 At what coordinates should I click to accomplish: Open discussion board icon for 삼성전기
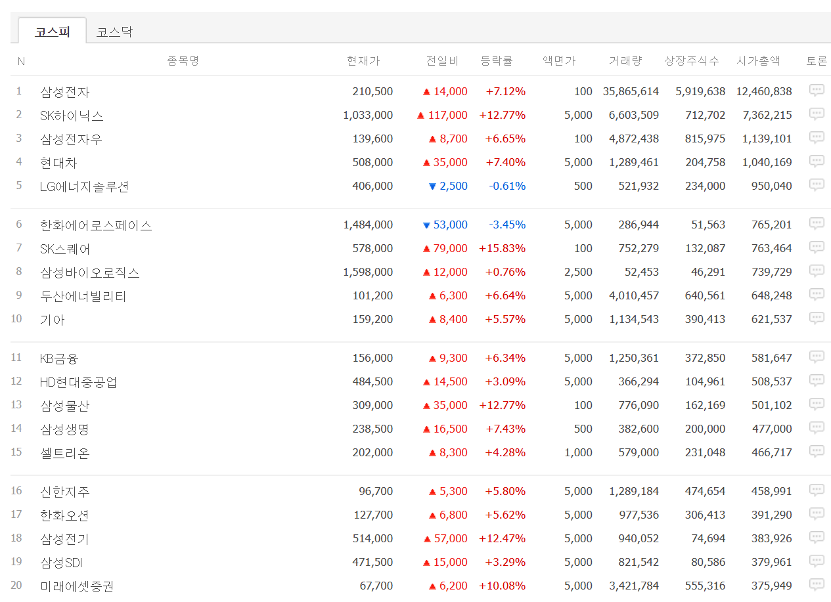click(x=817, y=538)
